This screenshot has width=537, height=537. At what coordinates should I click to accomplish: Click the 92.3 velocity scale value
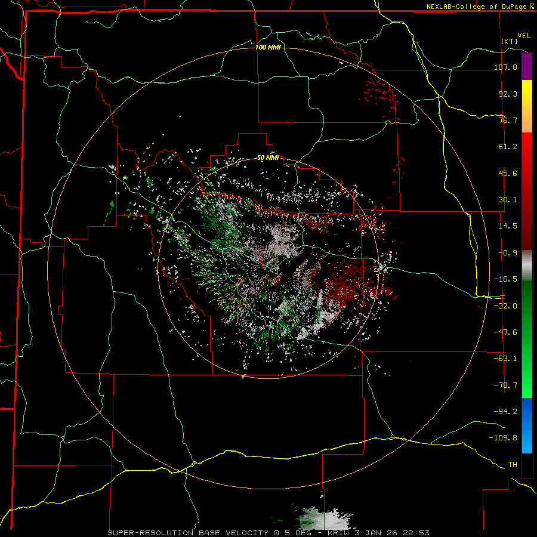tap(508, 94)
